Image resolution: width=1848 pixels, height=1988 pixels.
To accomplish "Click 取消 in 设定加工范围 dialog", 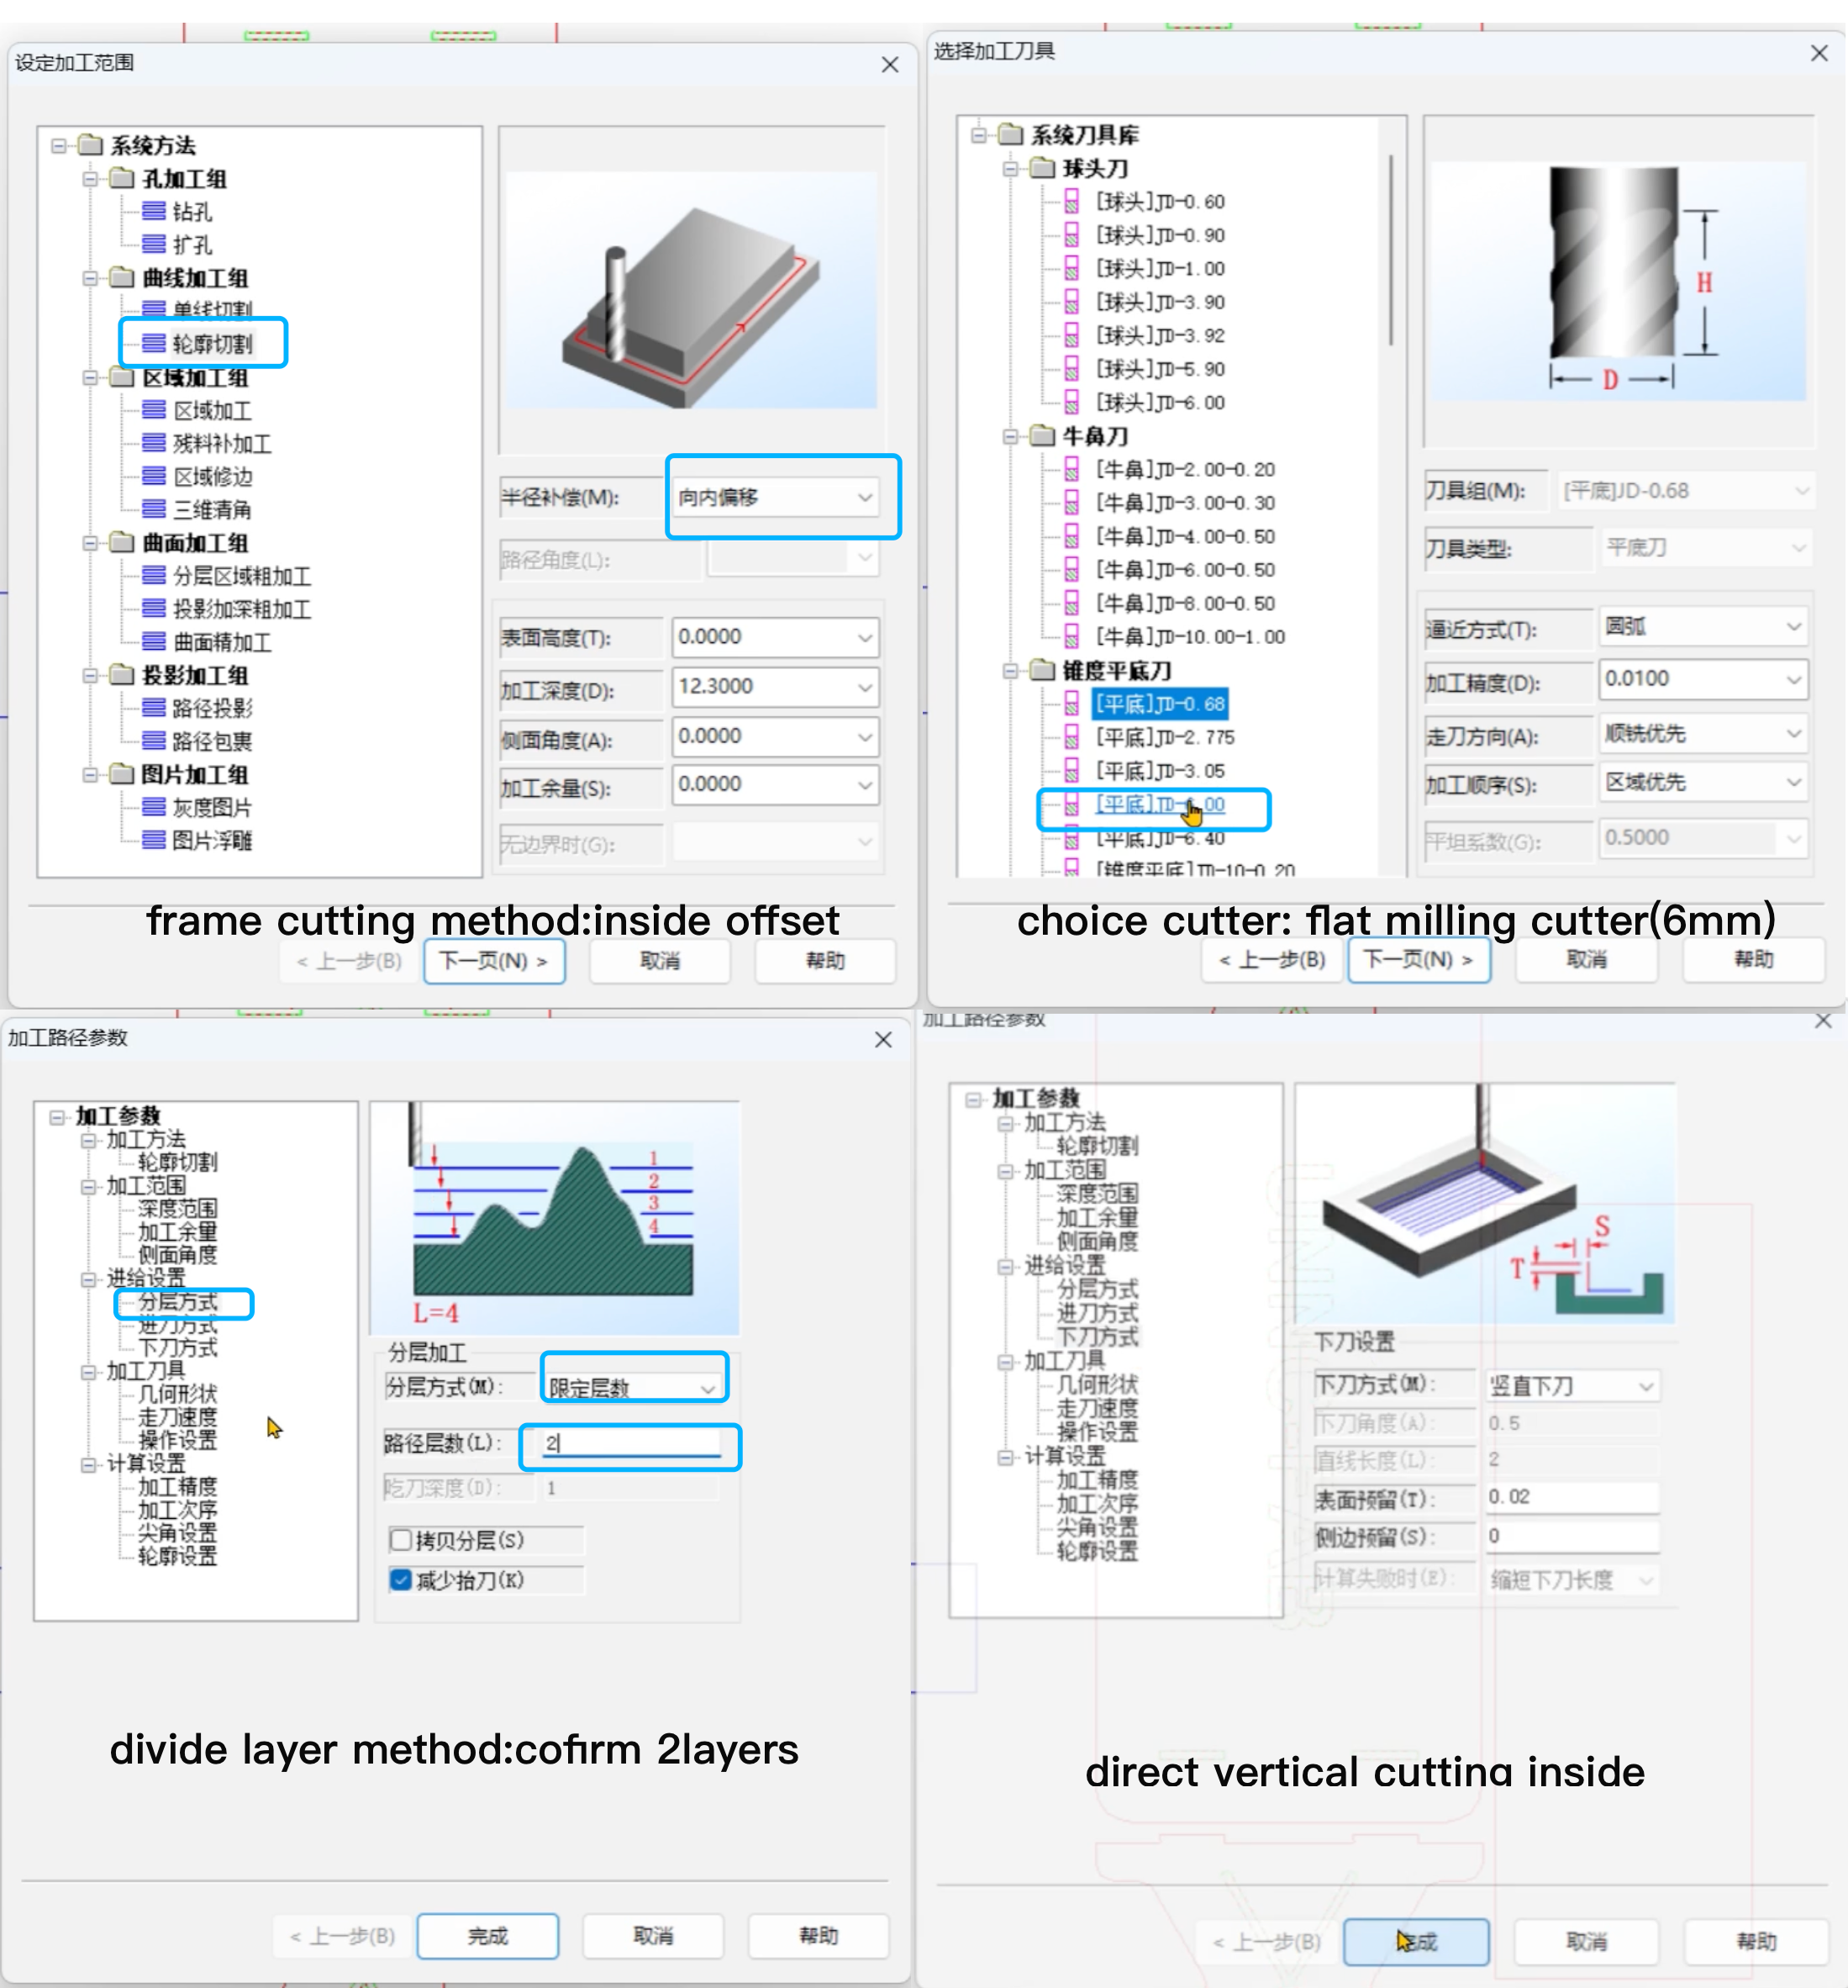I will (660, 961).
